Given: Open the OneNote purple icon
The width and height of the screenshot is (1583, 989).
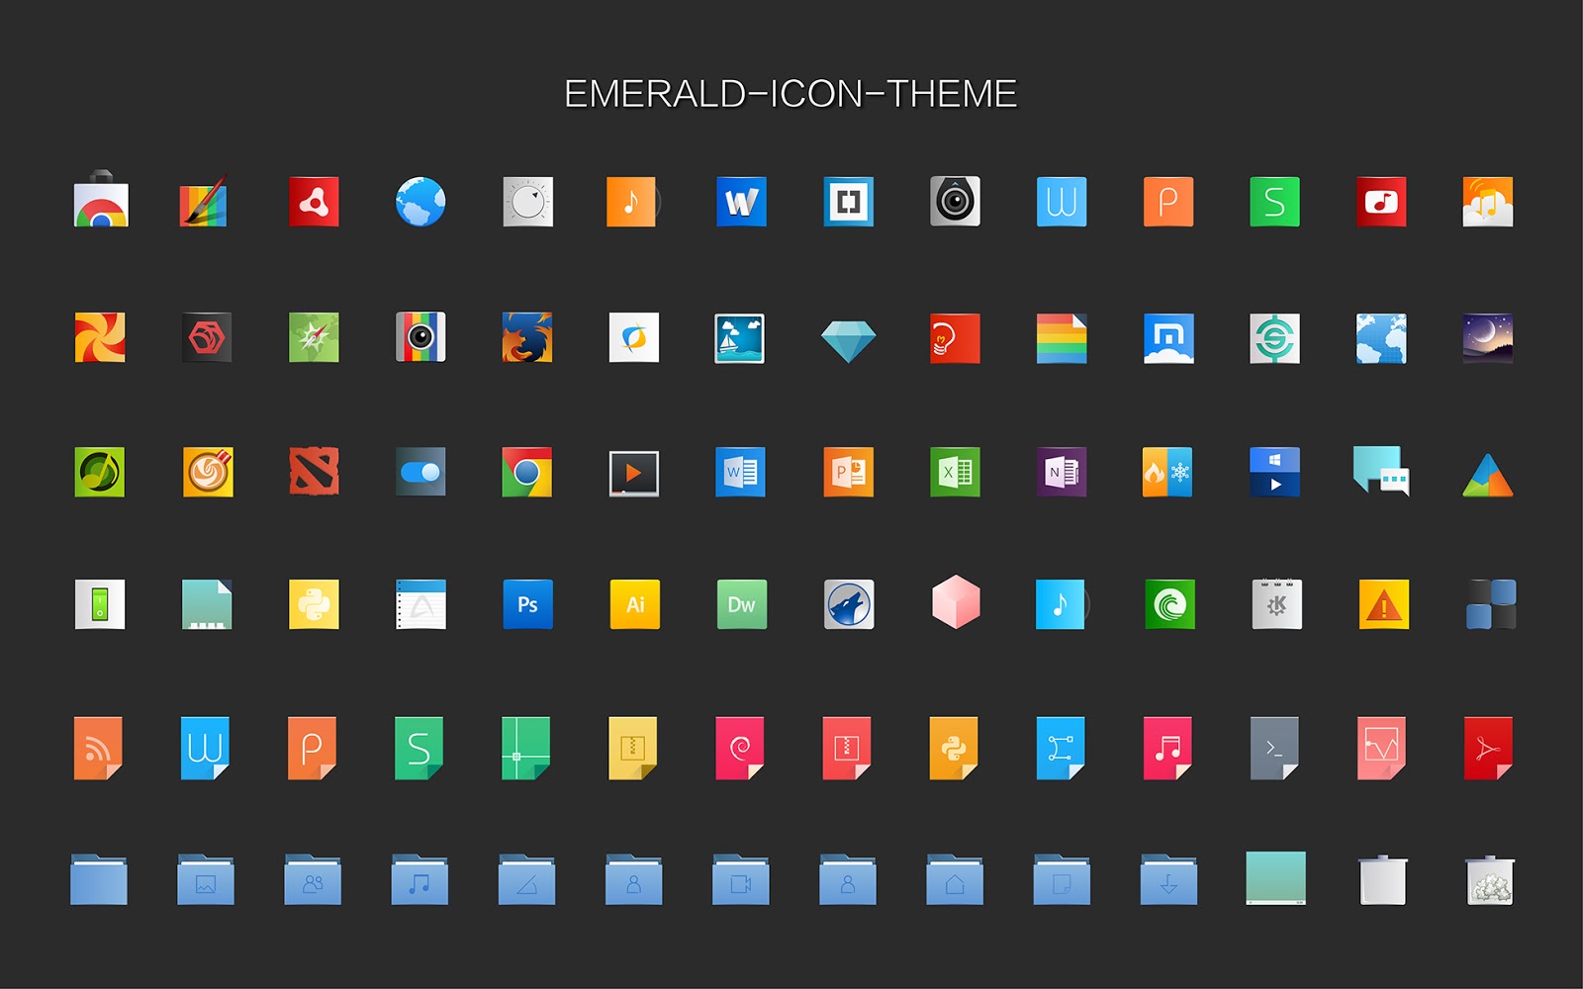Looking at the screenshot, I should pyautogui.click(x=1062, y=473).
